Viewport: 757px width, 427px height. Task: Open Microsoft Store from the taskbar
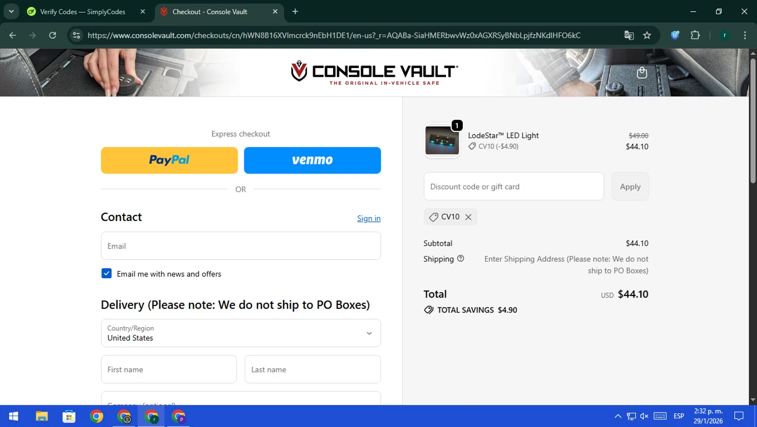pyautogui.click(x=69, y=416)
